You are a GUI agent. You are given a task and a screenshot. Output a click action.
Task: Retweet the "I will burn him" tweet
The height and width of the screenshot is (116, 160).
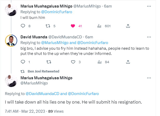point(47,26)
